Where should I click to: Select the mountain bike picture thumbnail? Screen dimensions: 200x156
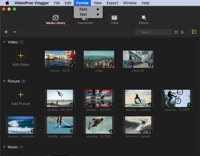click(177, 98)
